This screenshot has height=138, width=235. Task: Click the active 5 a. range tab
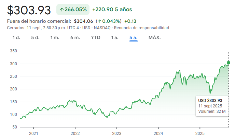tap(134, 38)
